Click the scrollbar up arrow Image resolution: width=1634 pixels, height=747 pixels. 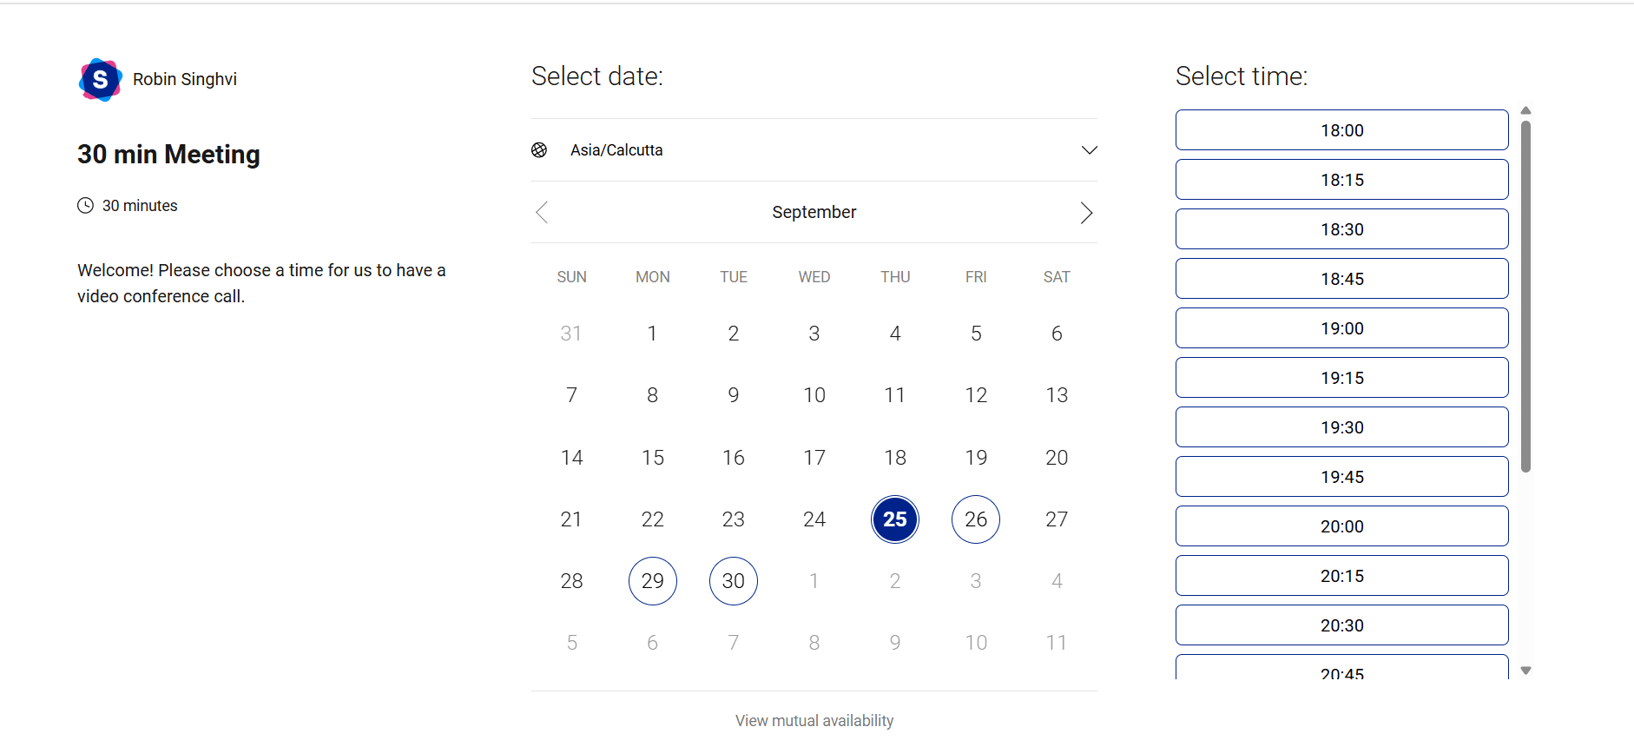[1526, 109]
